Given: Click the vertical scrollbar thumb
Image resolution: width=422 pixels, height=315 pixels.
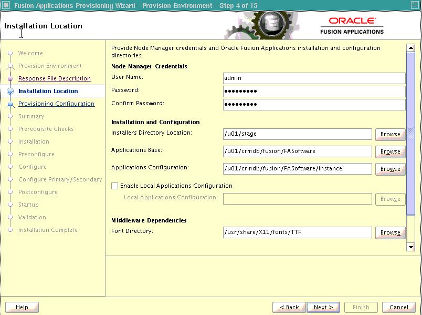Looking at the screenshot, I should pyautogui.click(x=410, y=134).
